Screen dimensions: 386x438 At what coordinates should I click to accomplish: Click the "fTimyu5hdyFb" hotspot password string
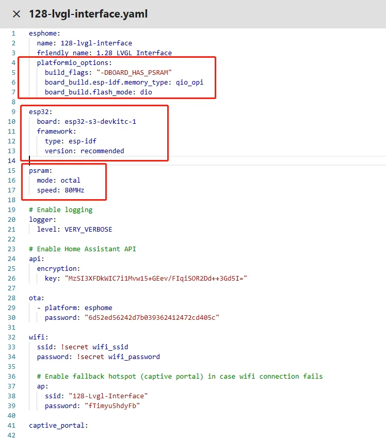[112, 405]
